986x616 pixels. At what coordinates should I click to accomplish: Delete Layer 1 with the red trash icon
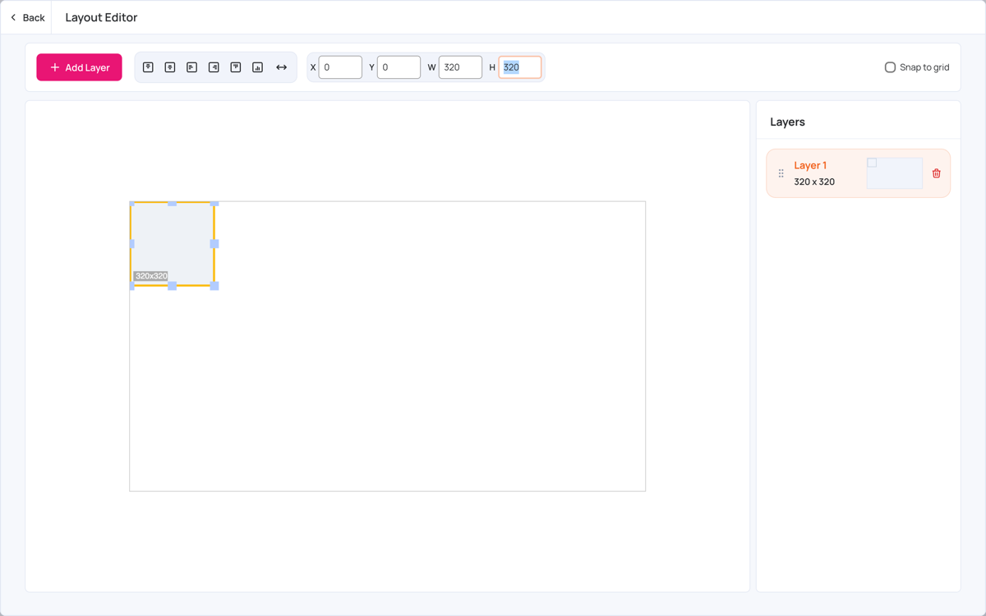[937, 173]
